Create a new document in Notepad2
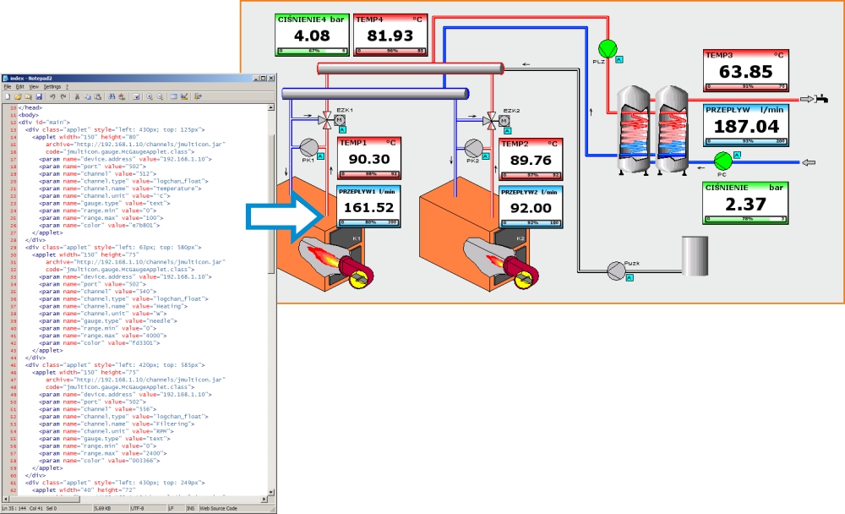The width and height of the screenshot is (845, 514). (8, 96)
